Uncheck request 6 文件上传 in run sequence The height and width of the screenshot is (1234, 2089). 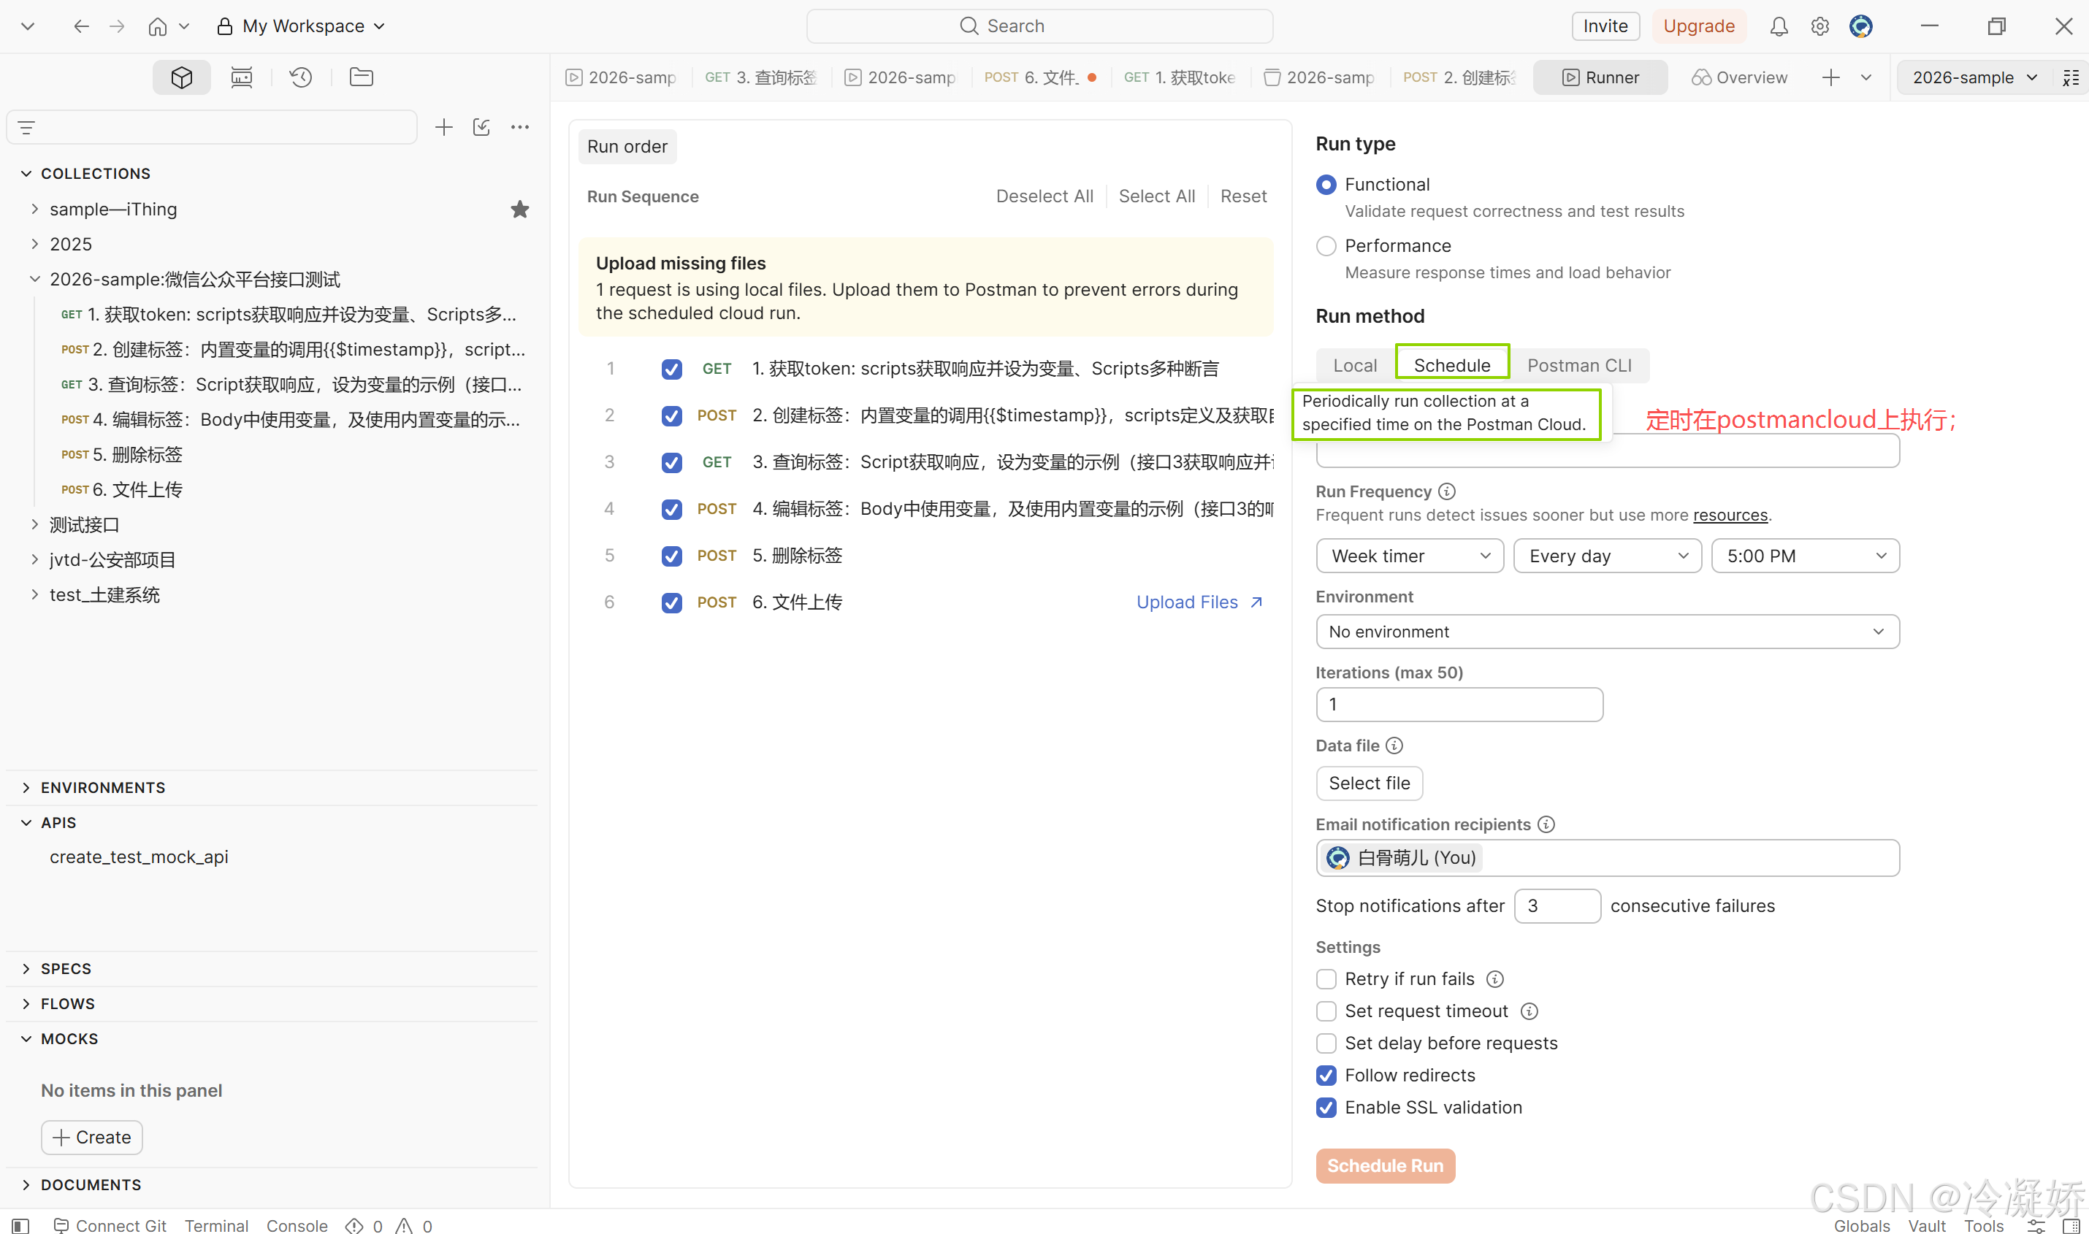[672, 603]
